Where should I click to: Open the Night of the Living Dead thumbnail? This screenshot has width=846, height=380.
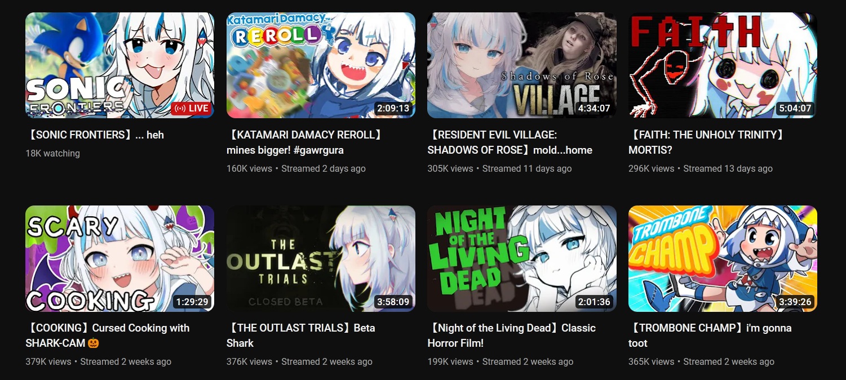click(522, 258)
